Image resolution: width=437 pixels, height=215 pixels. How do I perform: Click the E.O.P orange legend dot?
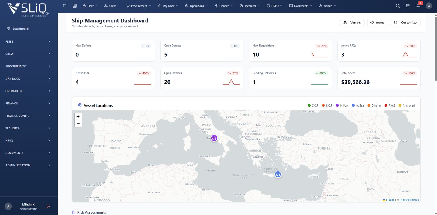pyautogui.click(x=323, y=105)
